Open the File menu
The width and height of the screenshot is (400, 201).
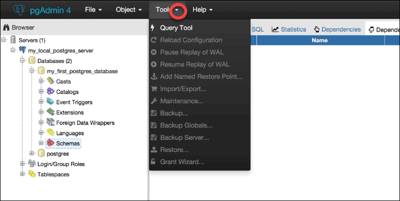click(94, 9)
